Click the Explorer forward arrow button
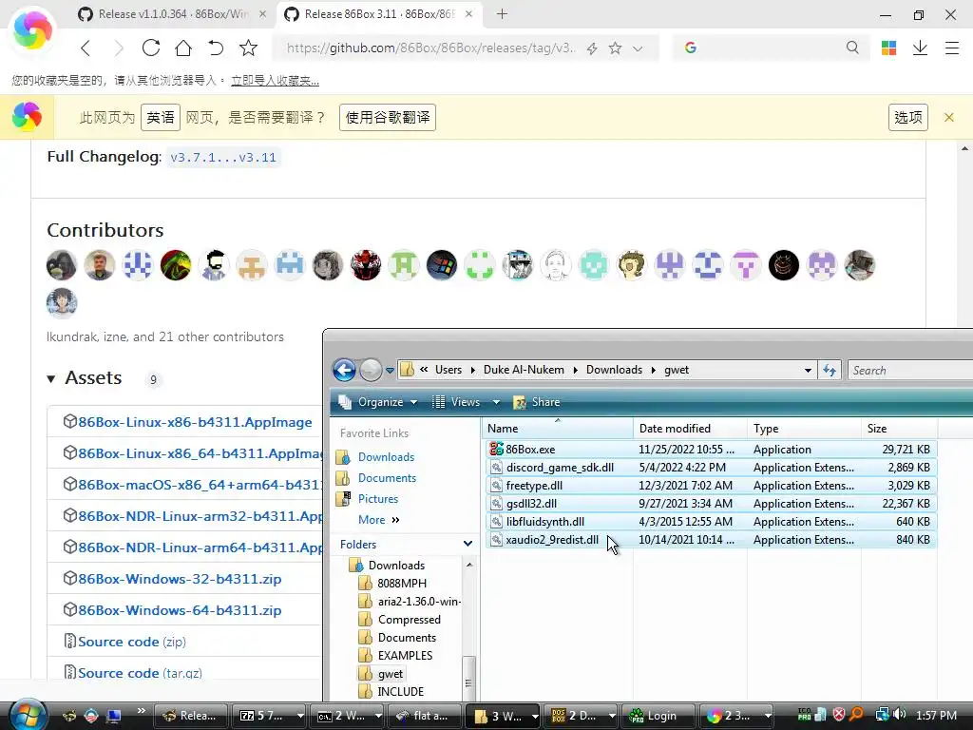This screenshot has width=973, height=730. pos(371,370)
